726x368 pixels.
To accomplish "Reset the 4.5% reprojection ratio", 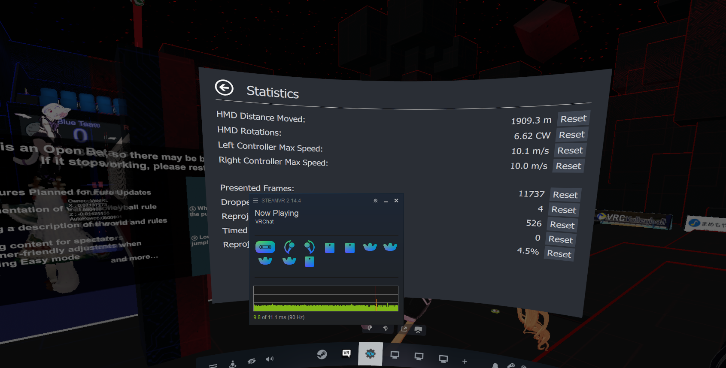I will click(559, 254).
